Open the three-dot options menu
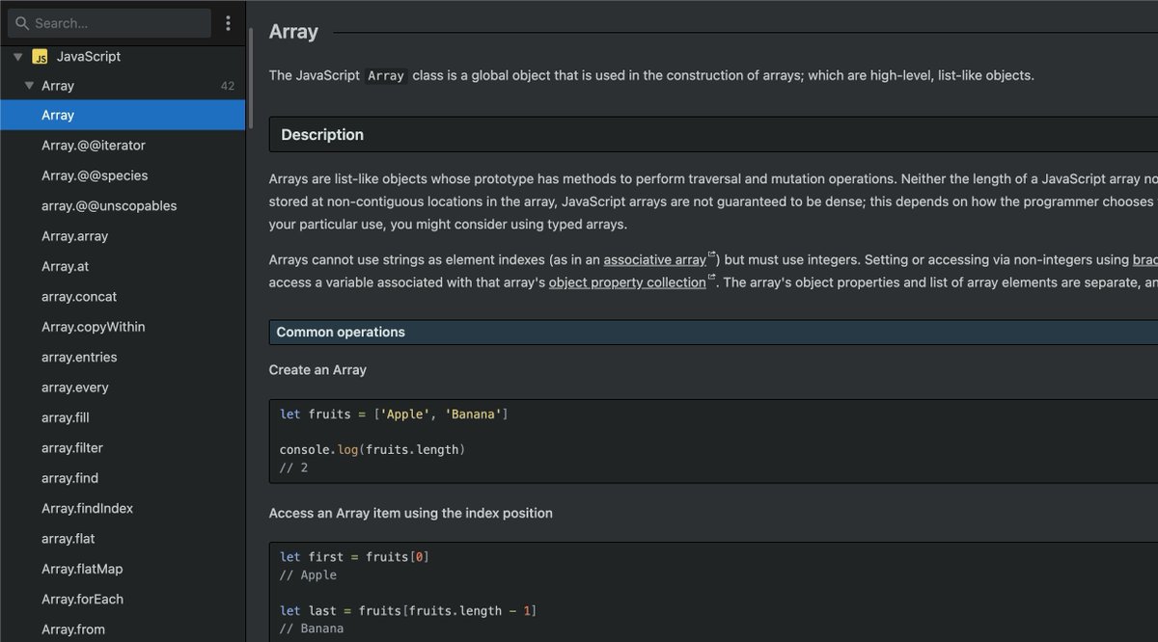Image resolution: width=1158 pixels, height=642 pixels. (x=228, y=23)
